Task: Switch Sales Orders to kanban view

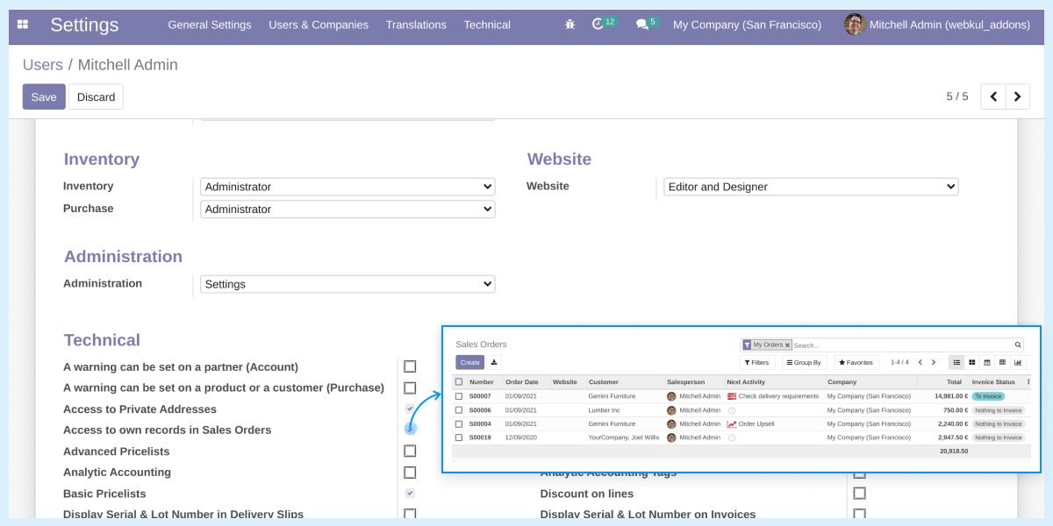Action: 972,362
